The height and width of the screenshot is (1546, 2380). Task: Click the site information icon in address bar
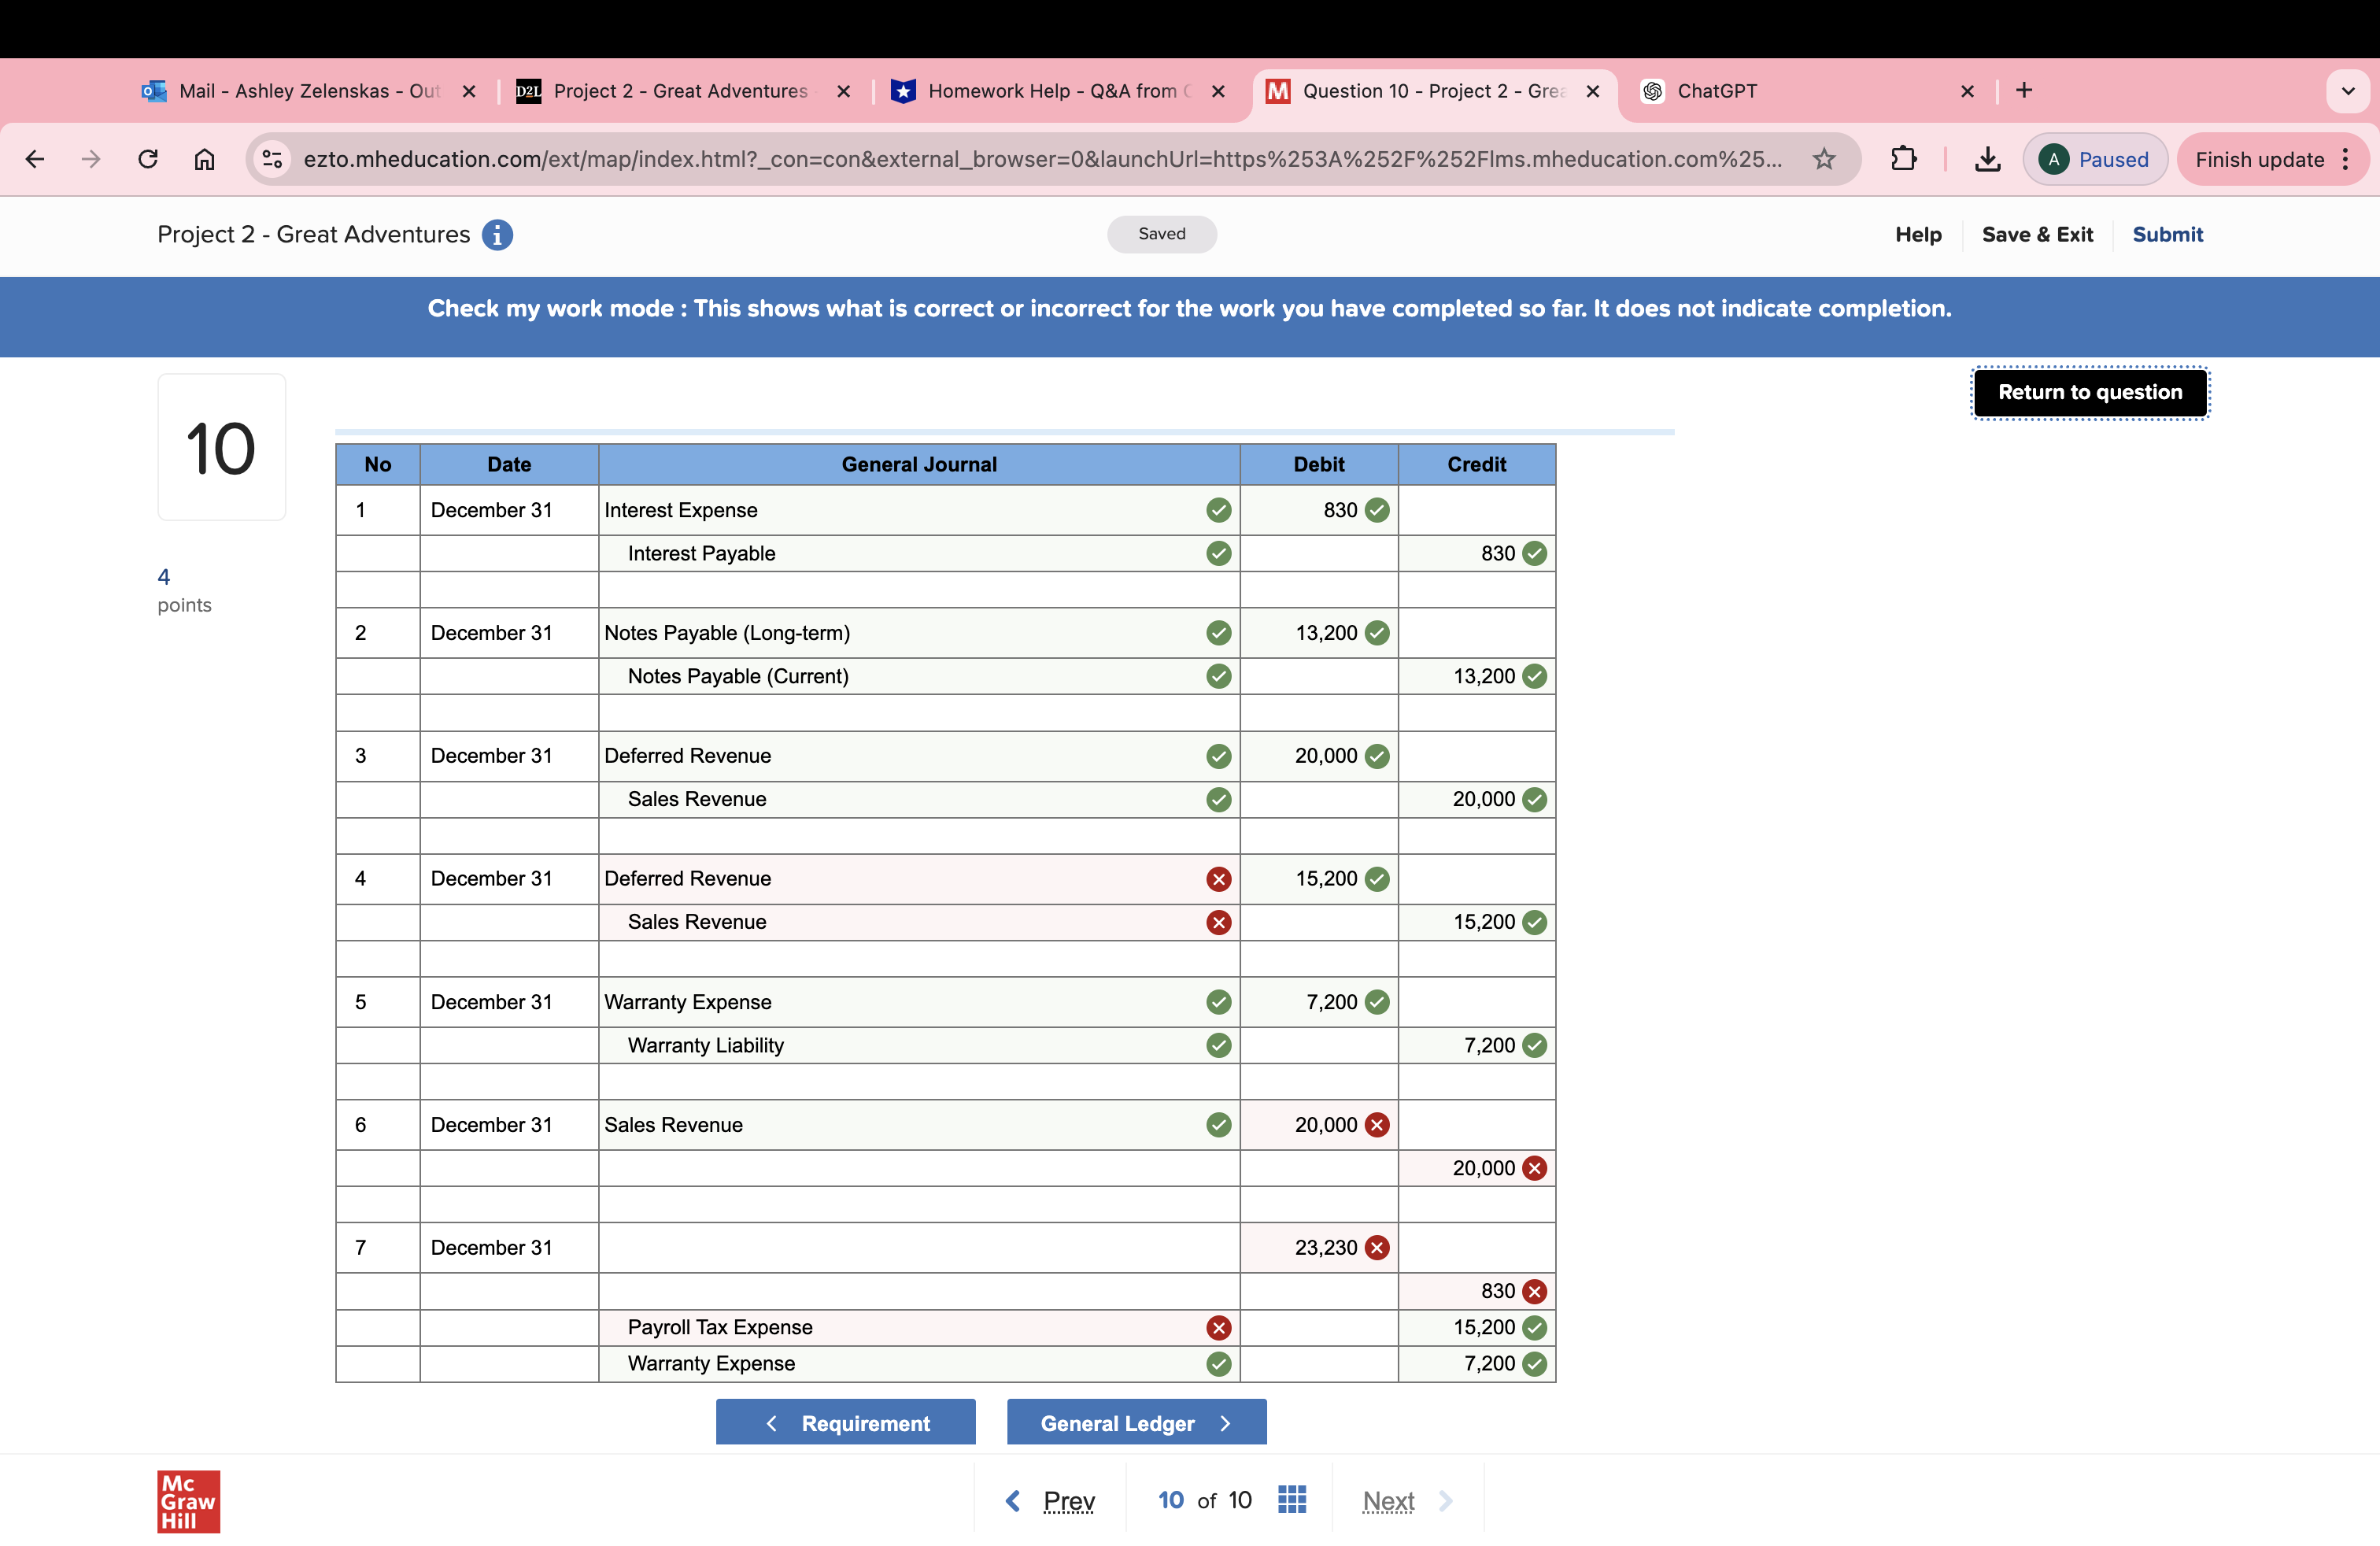click(x=272, y=159)
